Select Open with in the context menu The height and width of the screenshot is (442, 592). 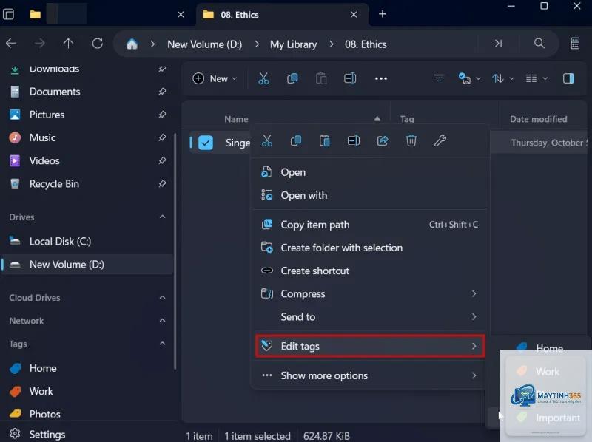point(369,195)
